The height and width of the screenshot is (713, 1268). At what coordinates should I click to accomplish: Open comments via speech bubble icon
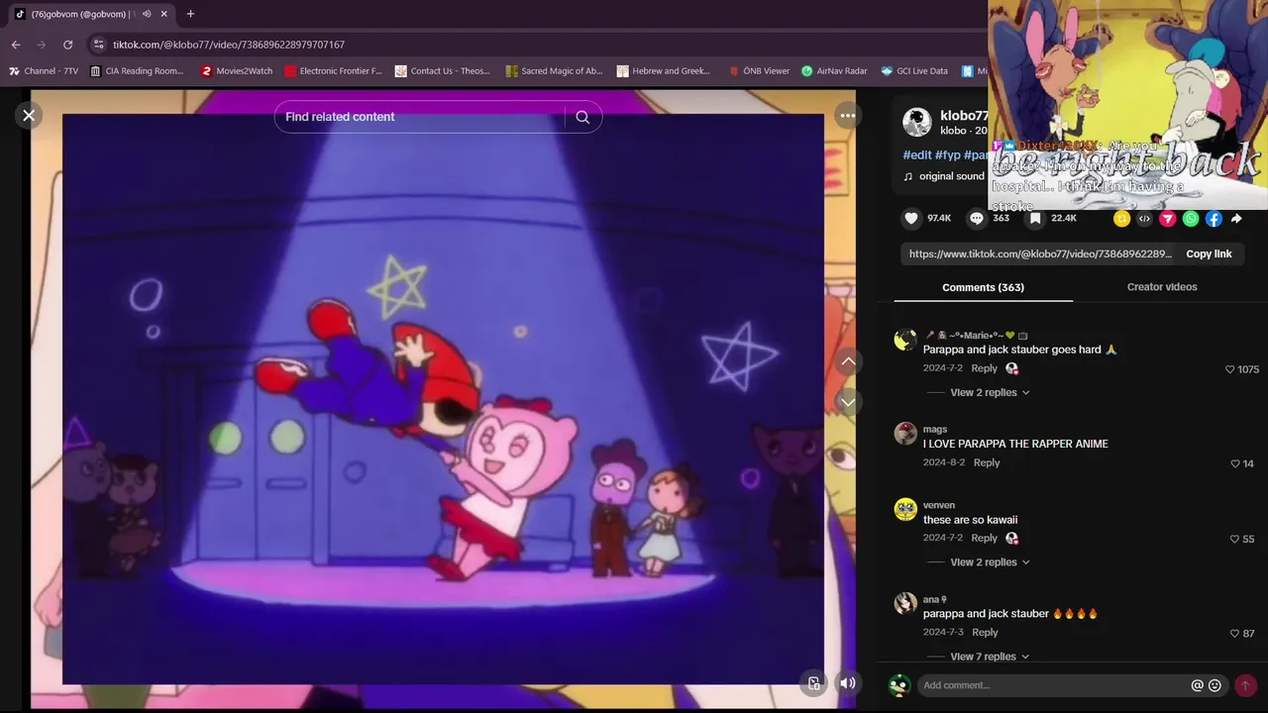(977, 219)
